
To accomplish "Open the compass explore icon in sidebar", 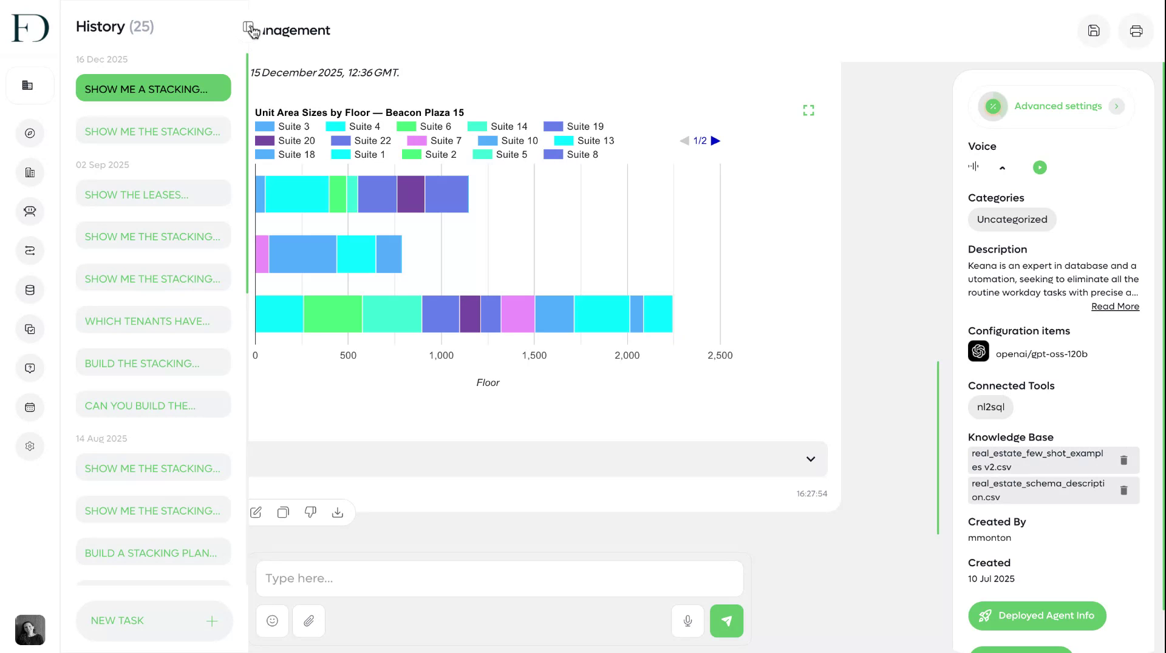I will coord(30,134).
